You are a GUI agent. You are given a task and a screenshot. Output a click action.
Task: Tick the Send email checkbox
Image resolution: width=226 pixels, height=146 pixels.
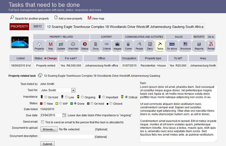(x=42, y=122)
